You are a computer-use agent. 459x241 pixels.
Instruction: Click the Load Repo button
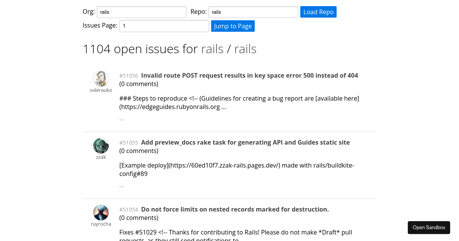pos(318,12)
